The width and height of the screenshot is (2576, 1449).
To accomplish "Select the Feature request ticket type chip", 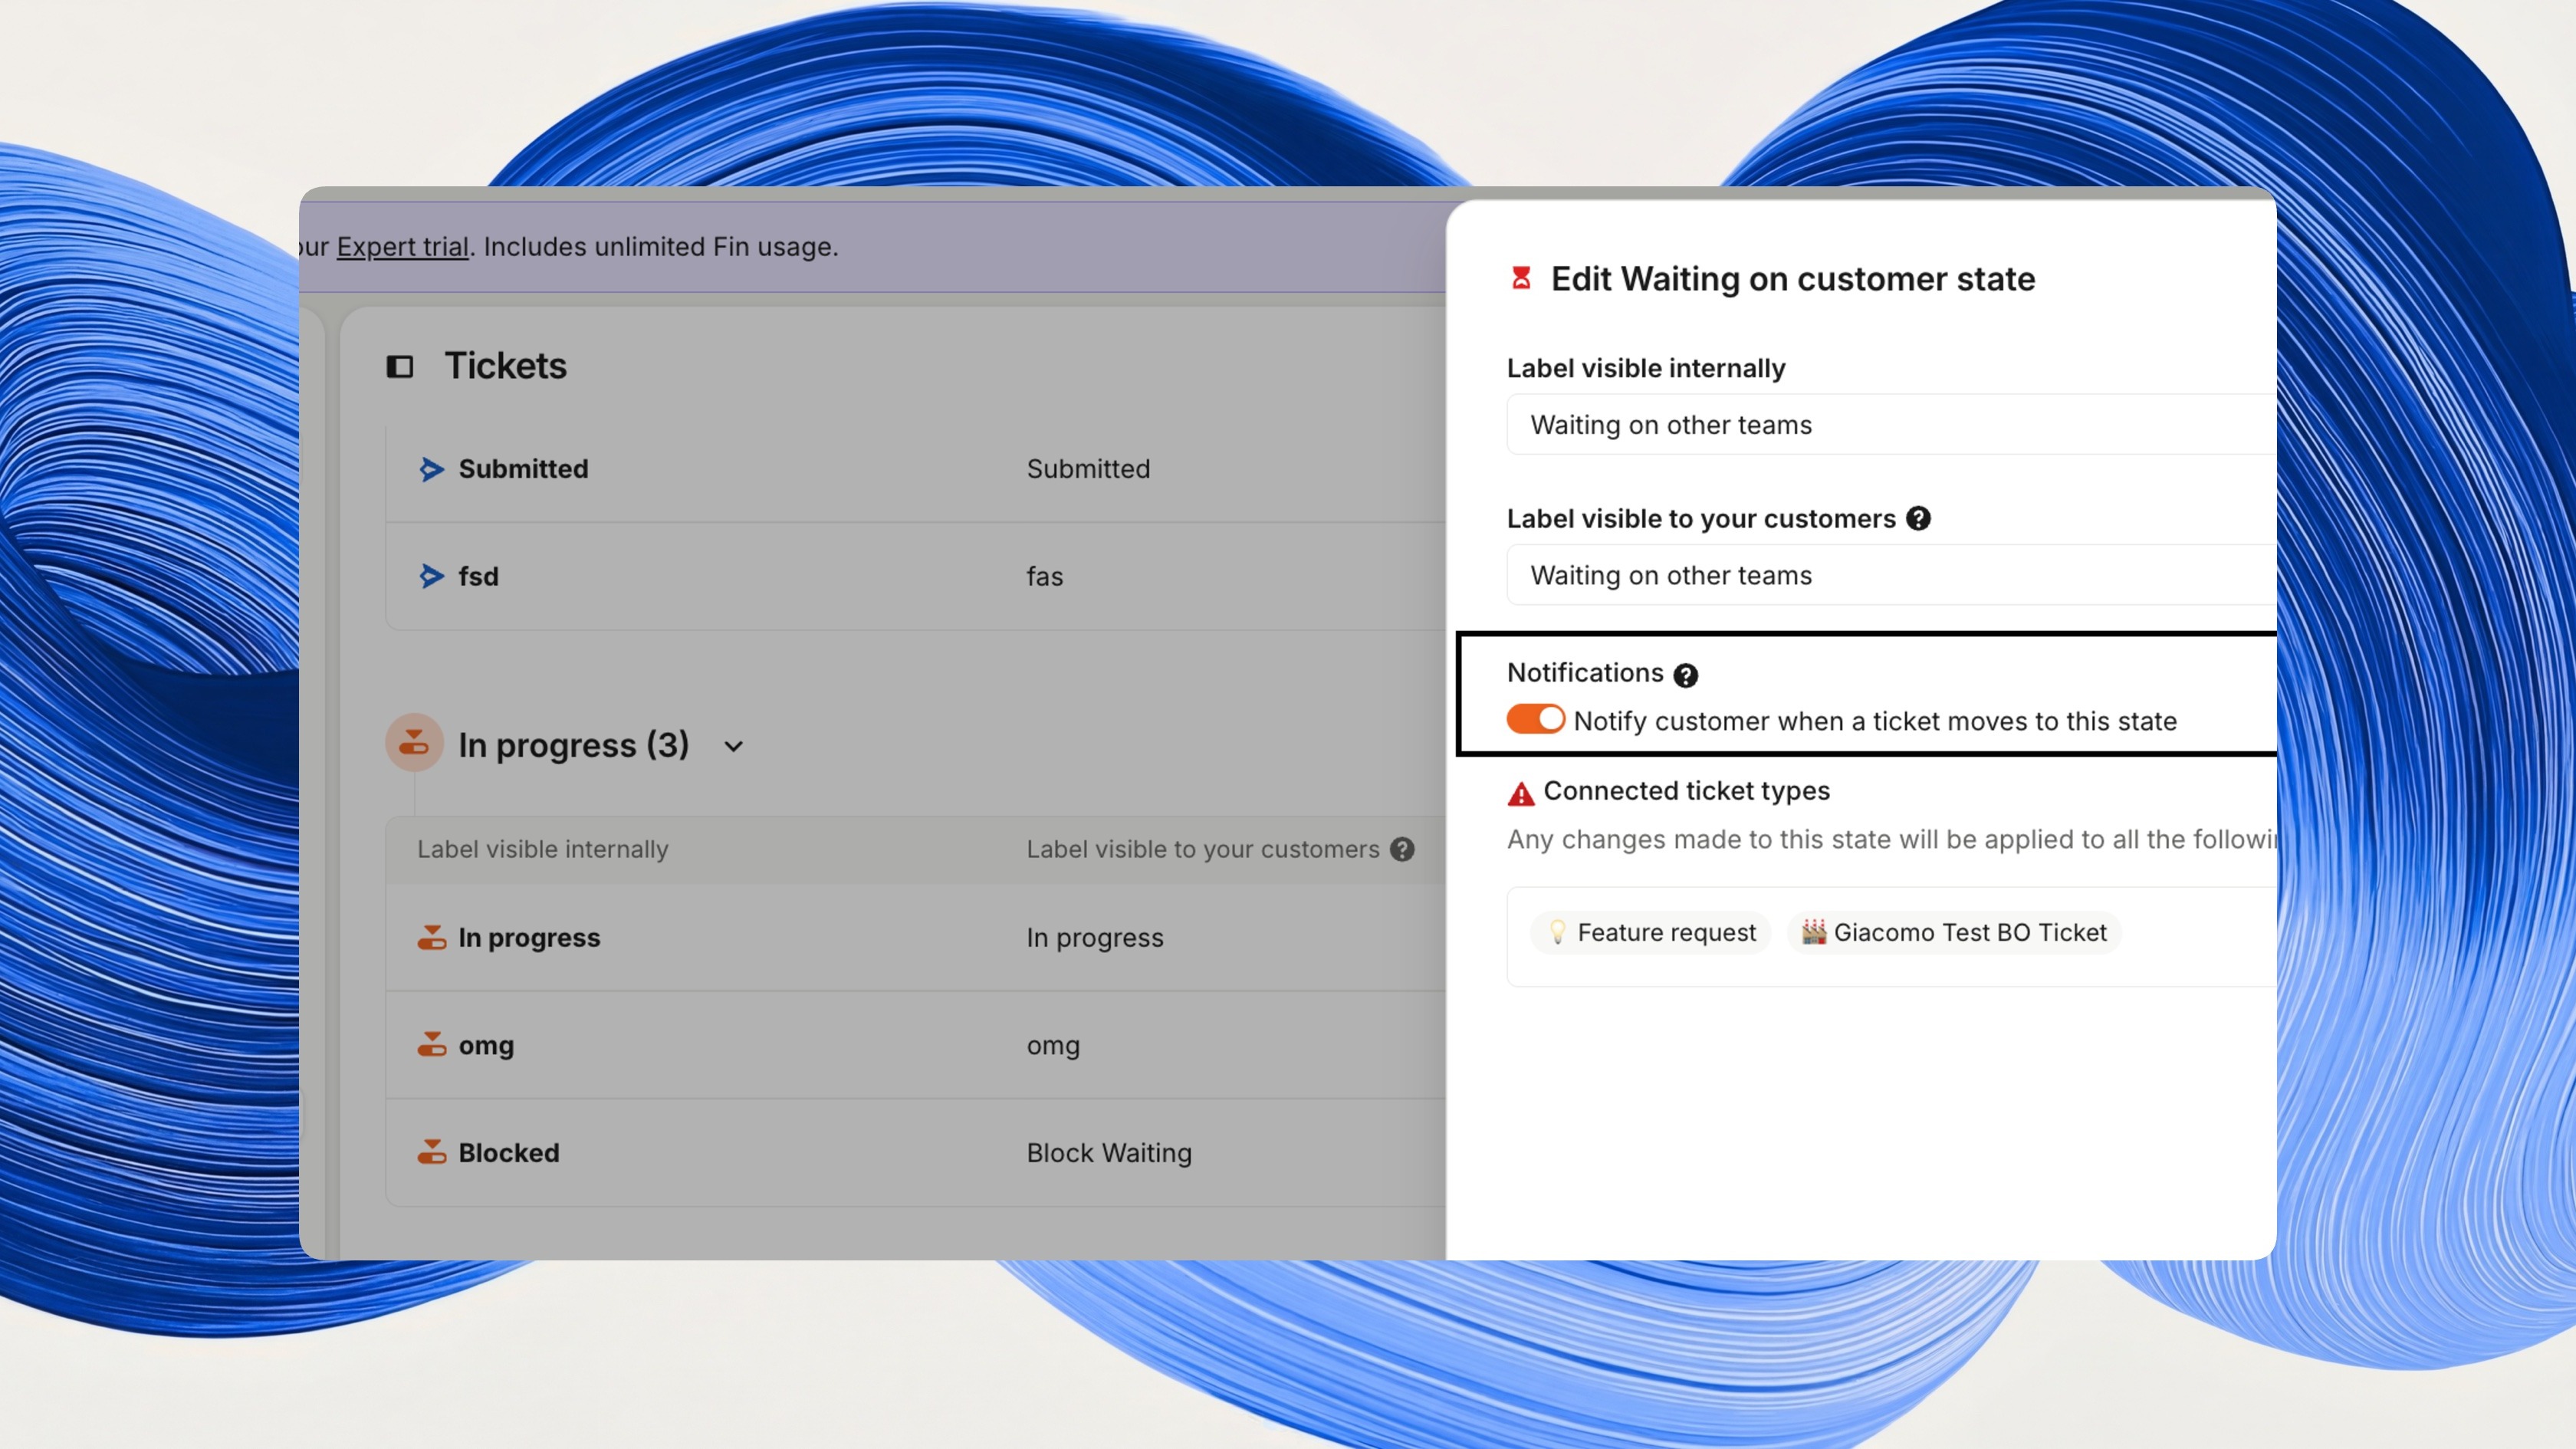I will click(1650, 932).
